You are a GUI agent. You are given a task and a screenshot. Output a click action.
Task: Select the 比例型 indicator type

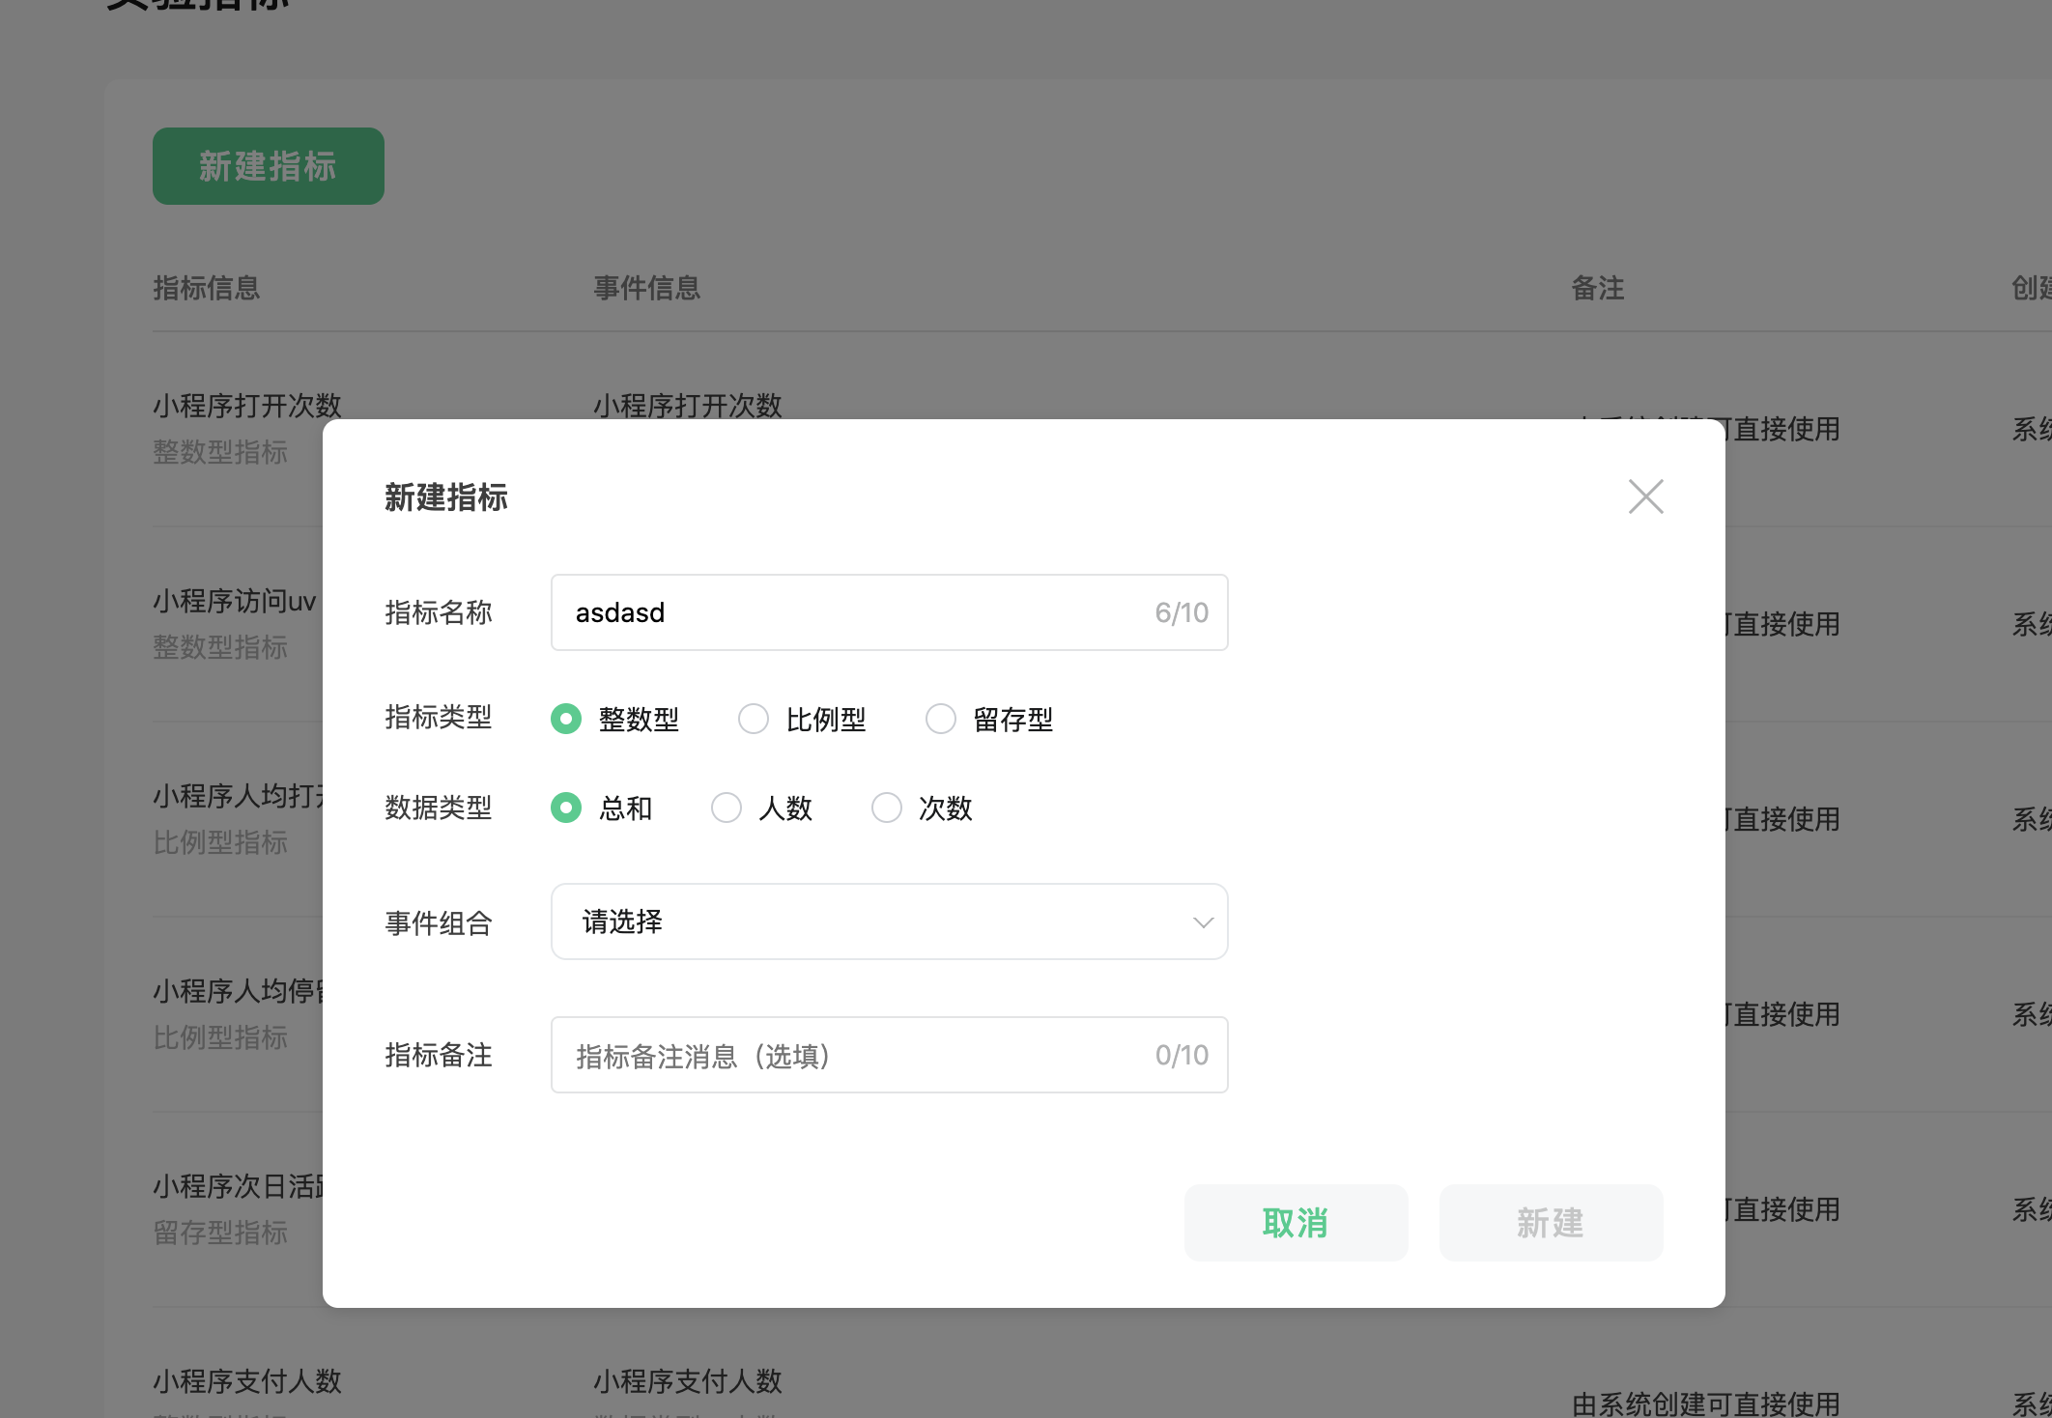[754, 719]
